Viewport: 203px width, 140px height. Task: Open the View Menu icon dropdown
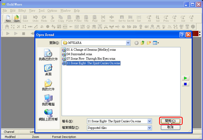pos(156,43)
